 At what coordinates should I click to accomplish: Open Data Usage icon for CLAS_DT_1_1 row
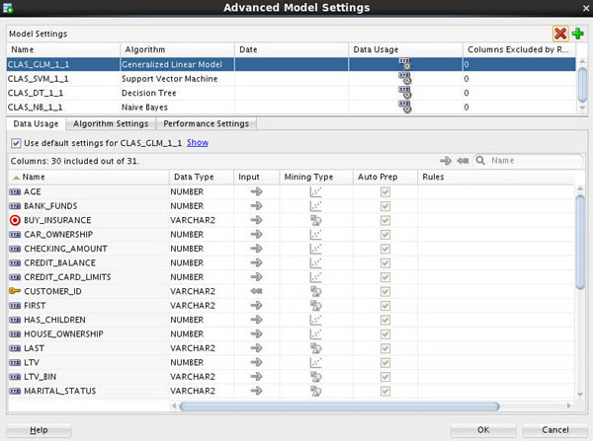(x=404, y=93)
